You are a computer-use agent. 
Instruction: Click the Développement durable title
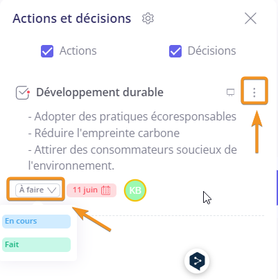pos(100,92)
